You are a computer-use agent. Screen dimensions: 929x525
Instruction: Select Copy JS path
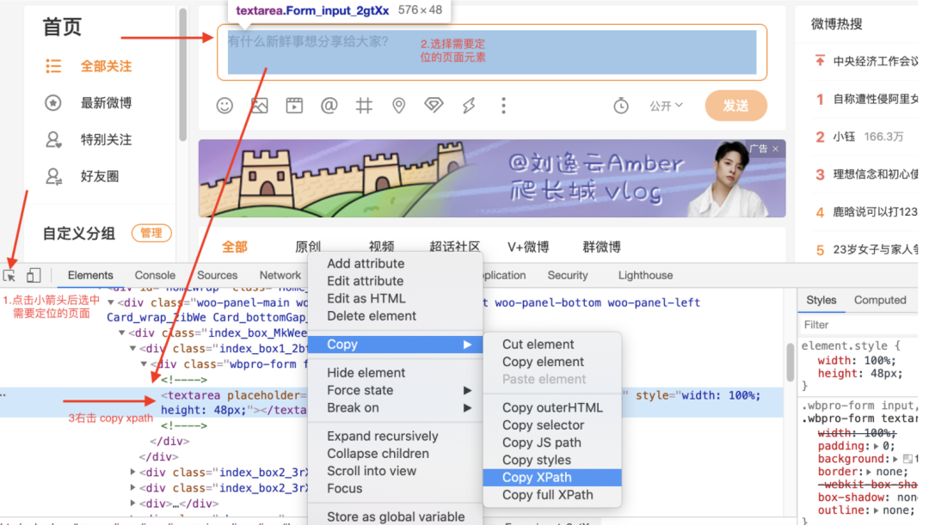click(552, 443)
